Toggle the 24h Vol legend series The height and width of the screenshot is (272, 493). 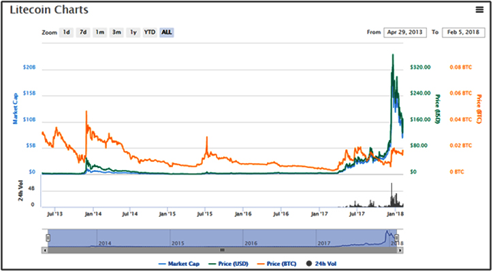[321, 264]
